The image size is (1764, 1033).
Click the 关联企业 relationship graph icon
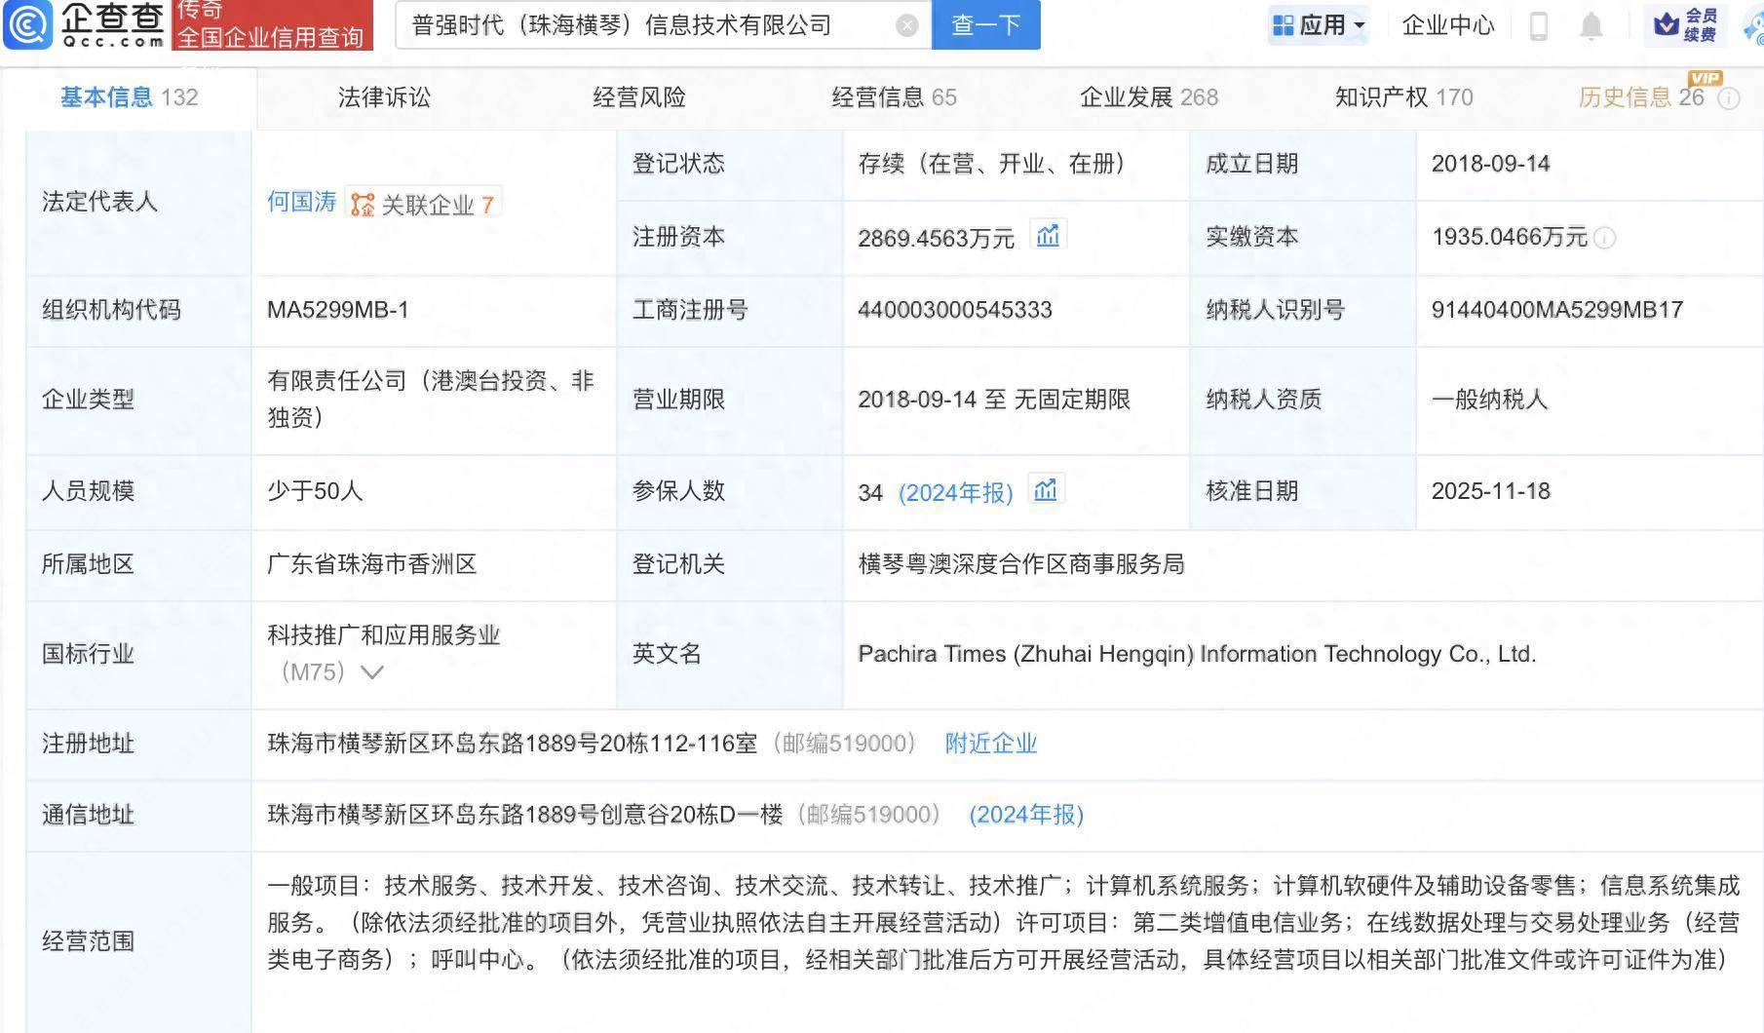[363, 204]
